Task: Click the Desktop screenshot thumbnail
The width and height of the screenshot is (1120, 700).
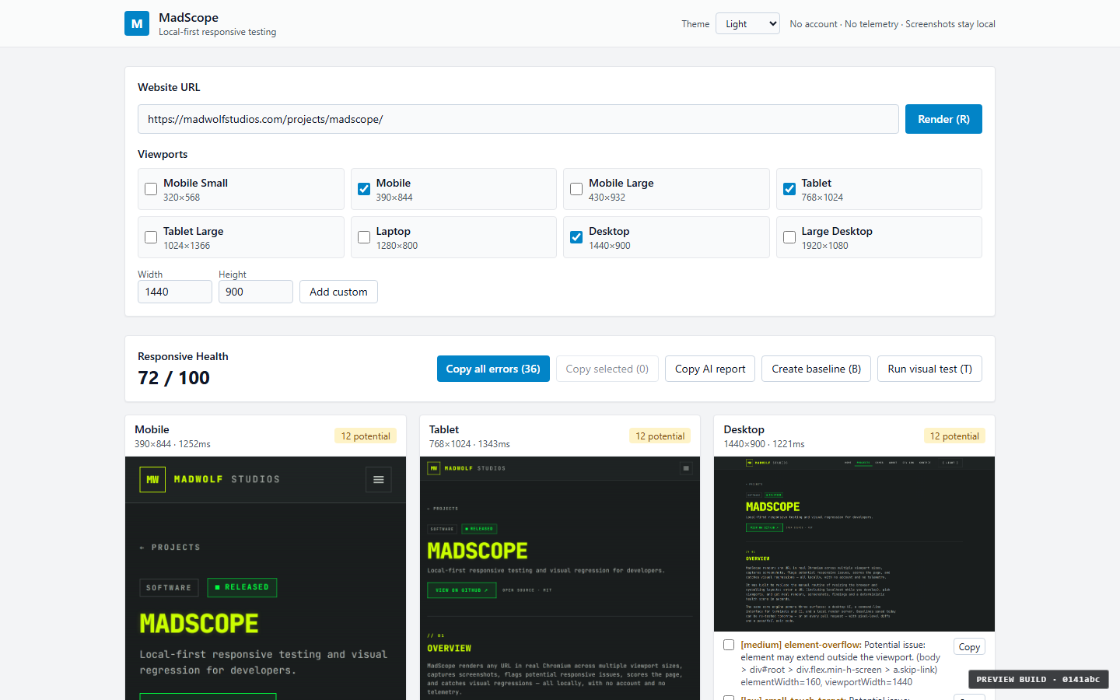Action: 854,544
